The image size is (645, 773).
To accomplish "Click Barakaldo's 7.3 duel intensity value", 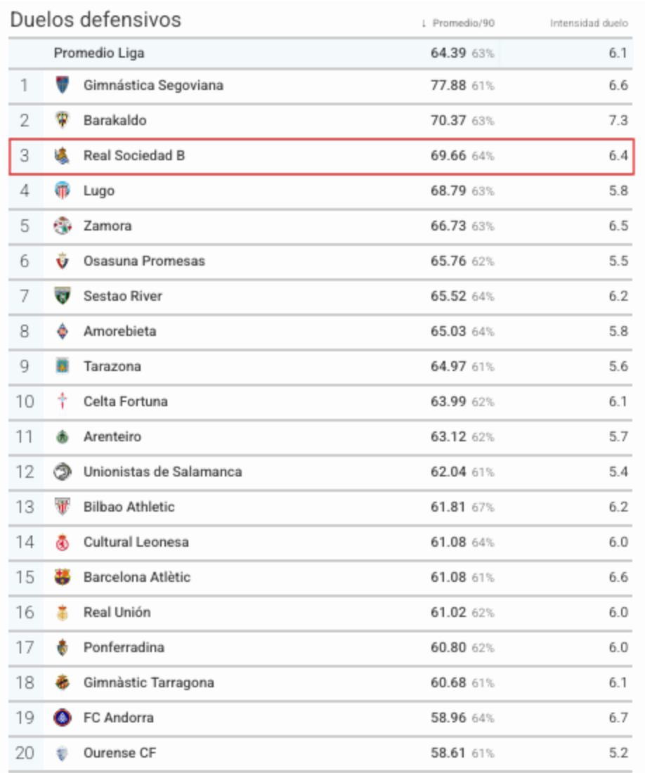I will [618, 120].
